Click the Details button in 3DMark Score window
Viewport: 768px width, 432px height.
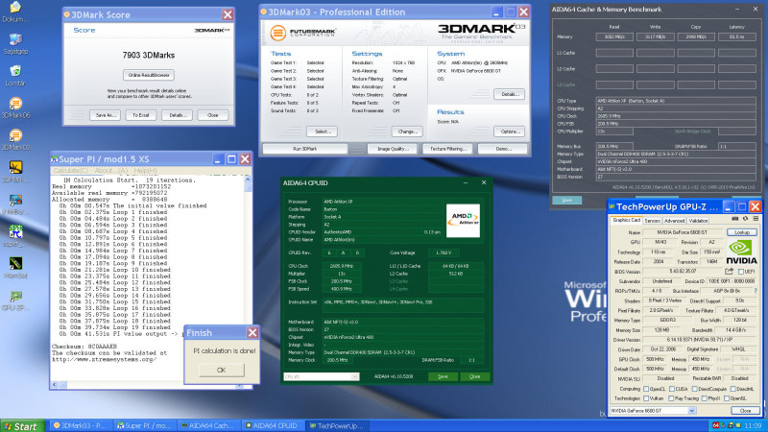pyautogui.click(x=178, y=115)
